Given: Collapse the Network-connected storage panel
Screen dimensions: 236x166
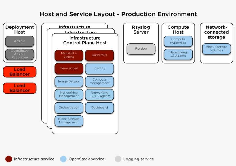Looking at the screenshot, I should (216, 32).
